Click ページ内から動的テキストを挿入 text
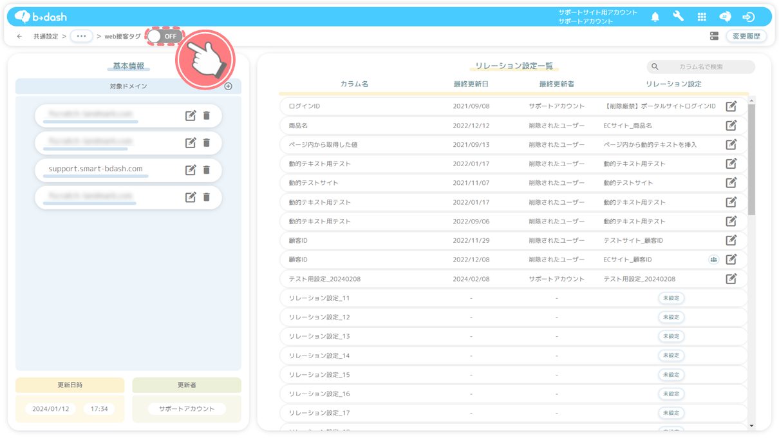The image size is (779, 438). [650, 144]
